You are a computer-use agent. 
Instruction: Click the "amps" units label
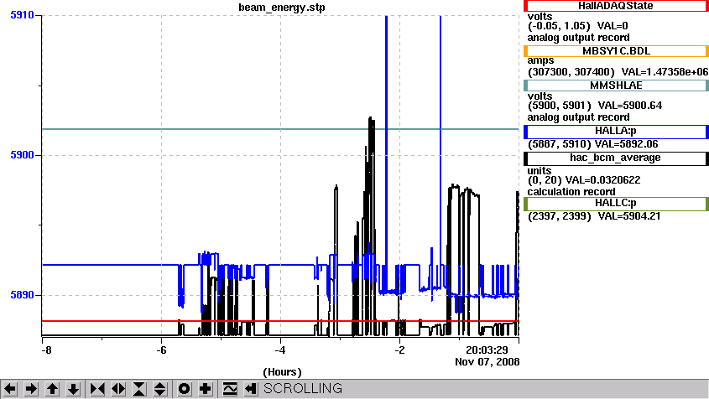point(540,60)
